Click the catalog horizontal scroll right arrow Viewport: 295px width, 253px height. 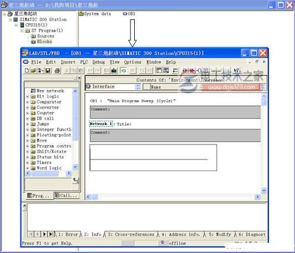(69, 173)
